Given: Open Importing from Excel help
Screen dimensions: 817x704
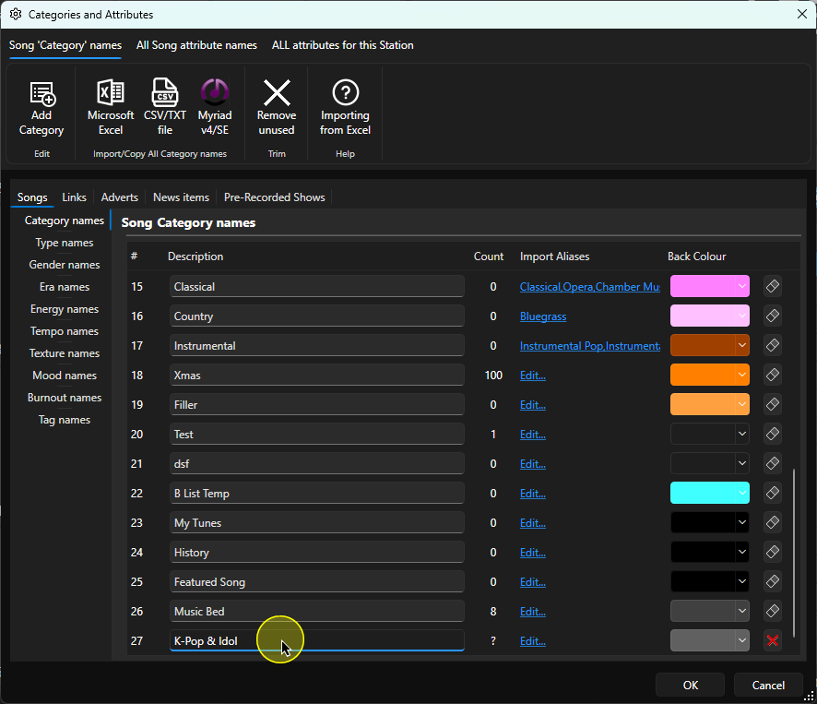Looking at the screenshot, I should point(345,108).
